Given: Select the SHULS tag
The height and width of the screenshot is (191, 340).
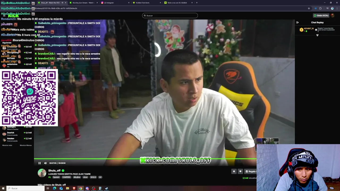Looking at the screenshot, I should [93, 177].
